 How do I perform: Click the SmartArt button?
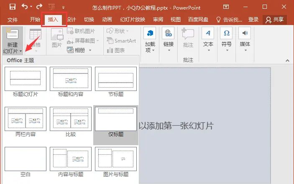121,40
